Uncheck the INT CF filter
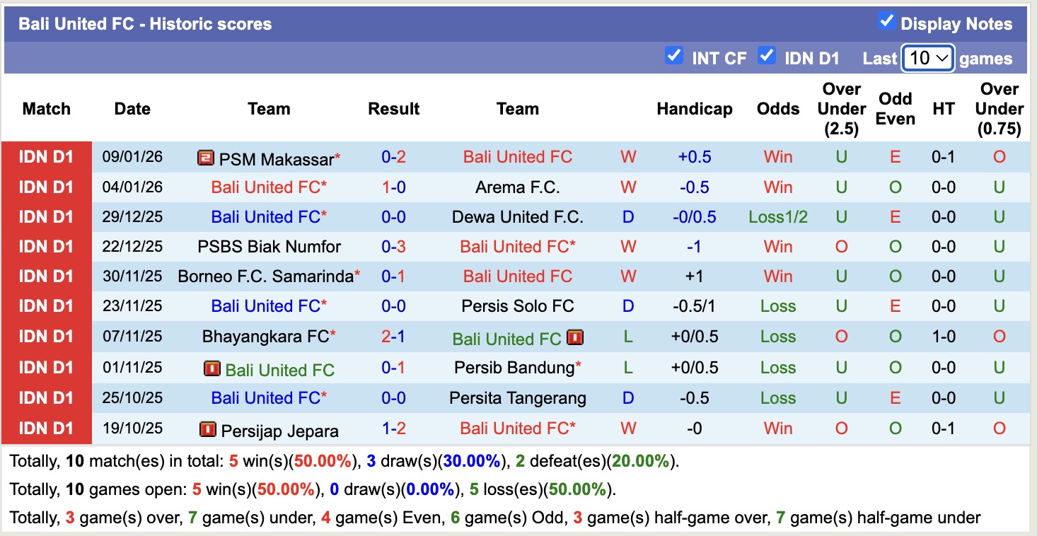1037x536 pixels. pos(673,55)
